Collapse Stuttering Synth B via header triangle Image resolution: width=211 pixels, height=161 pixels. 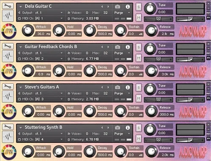click(21, 128)
